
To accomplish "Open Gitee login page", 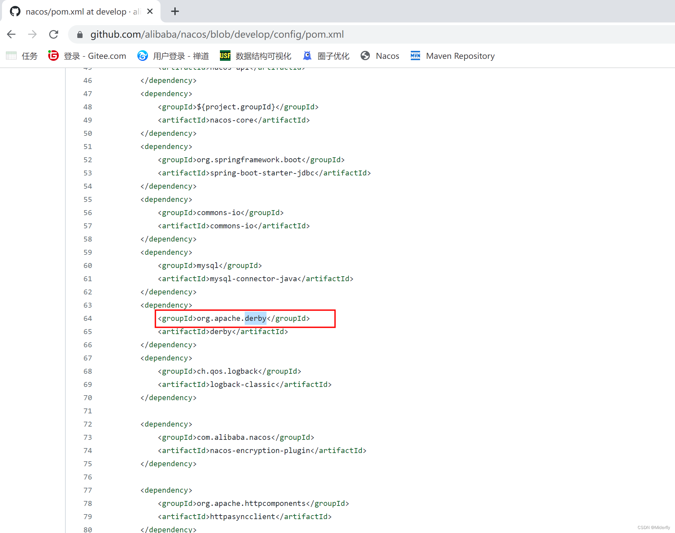I will pos(85,56).
